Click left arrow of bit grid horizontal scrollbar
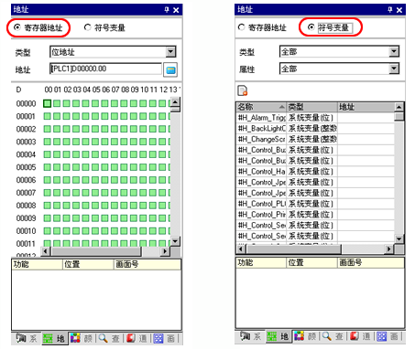 tap(46, 251)
